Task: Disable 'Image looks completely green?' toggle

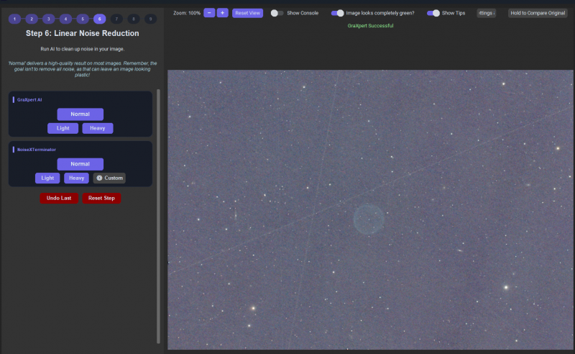Action: coord(337,13)
